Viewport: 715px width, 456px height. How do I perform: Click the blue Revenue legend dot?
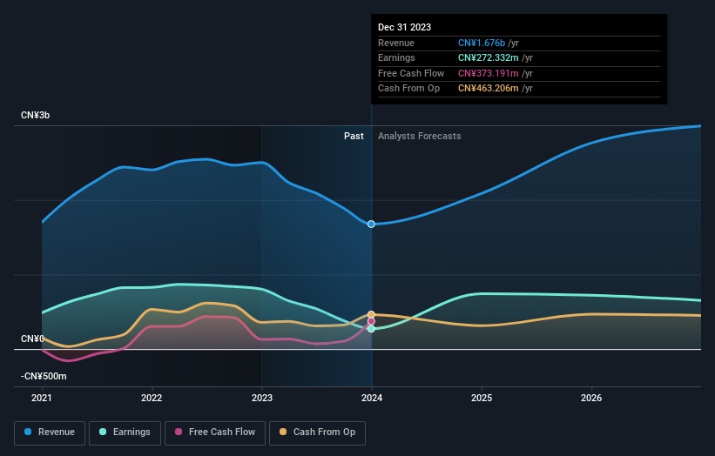click(28, 432)
